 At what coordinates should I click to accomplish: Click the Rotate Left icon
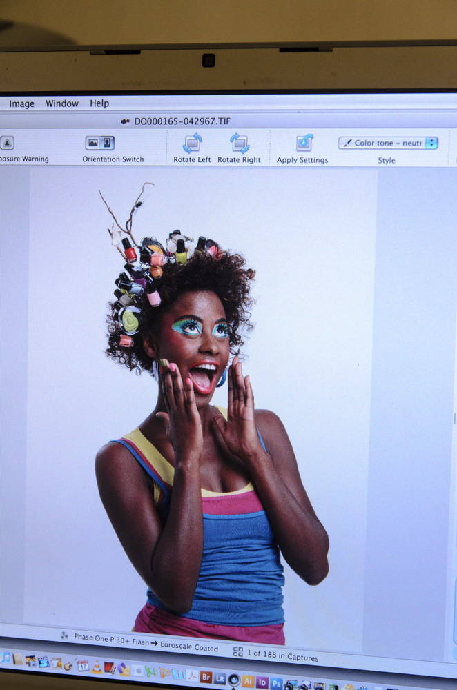[x=193, y=143]
